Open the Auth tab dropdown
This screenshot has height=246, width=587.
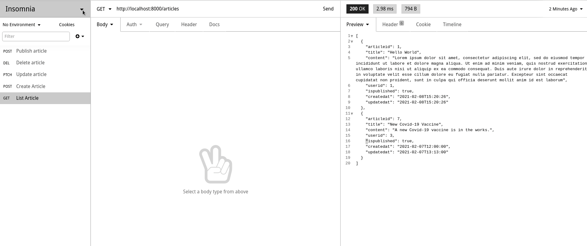(x=134, y=25)
